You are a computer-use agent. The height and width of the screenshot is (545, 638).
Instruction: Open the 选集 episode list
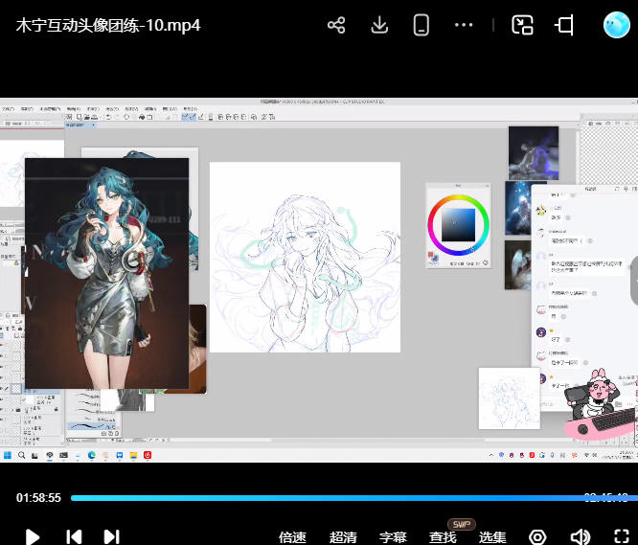pyautogui.click(x=492, y=537)
